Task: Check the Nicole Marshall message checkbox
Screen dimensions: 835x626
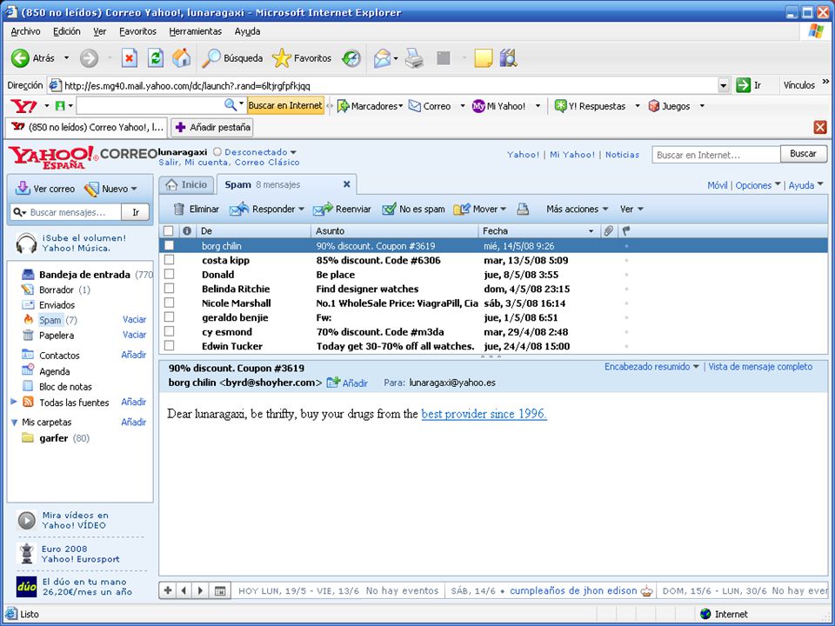Action: click(x=169, y=303)
